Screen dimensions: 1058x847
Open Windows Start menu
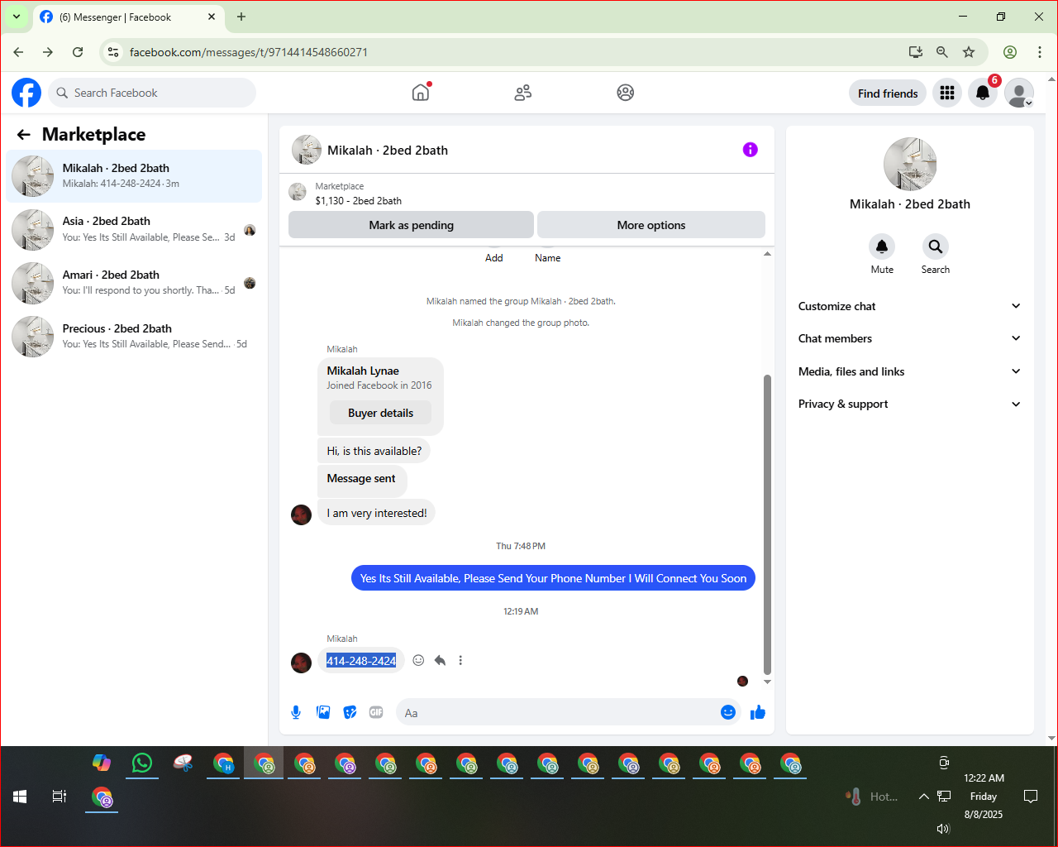pyautogui.click(x=20, y=797)
